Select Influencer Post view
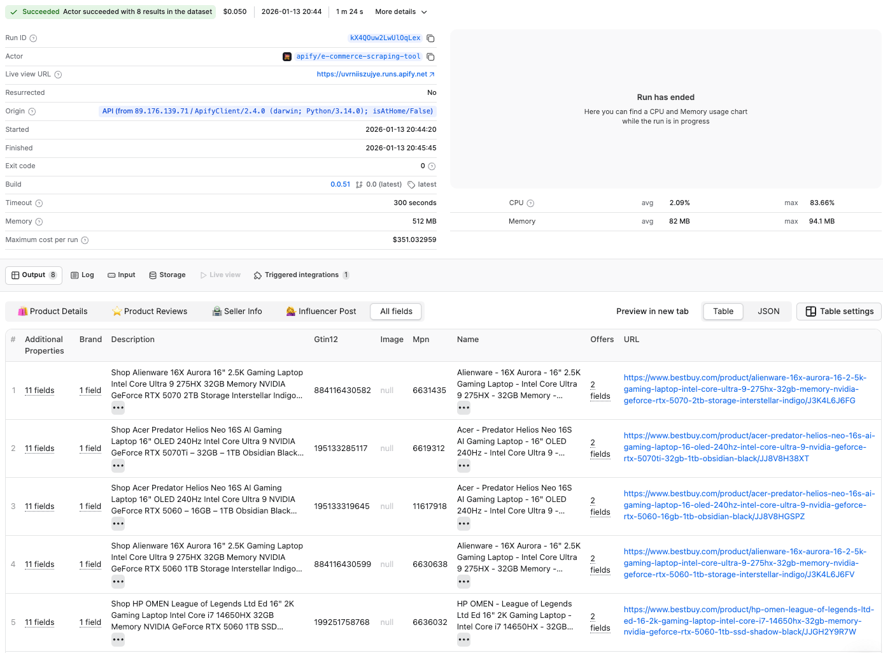This screenshot has height=653, width=883. pos(321,312)
